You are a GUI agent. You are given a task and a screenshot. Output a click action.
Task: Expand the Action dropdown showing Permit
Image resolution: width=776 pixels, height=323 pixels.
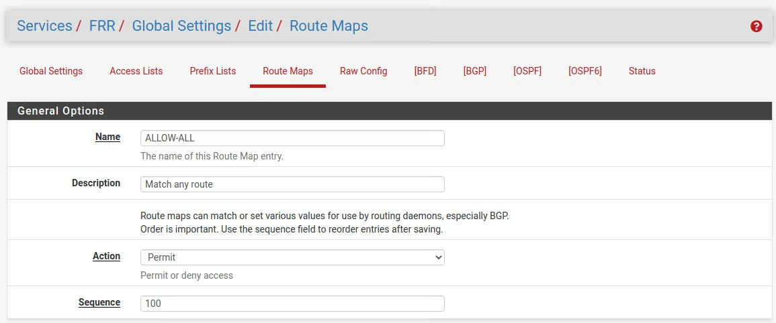(292, 257)
